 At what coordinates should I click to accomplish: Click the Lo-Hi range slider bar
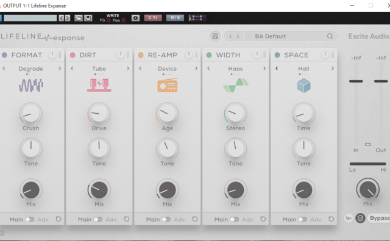click(x=368, y=164)
